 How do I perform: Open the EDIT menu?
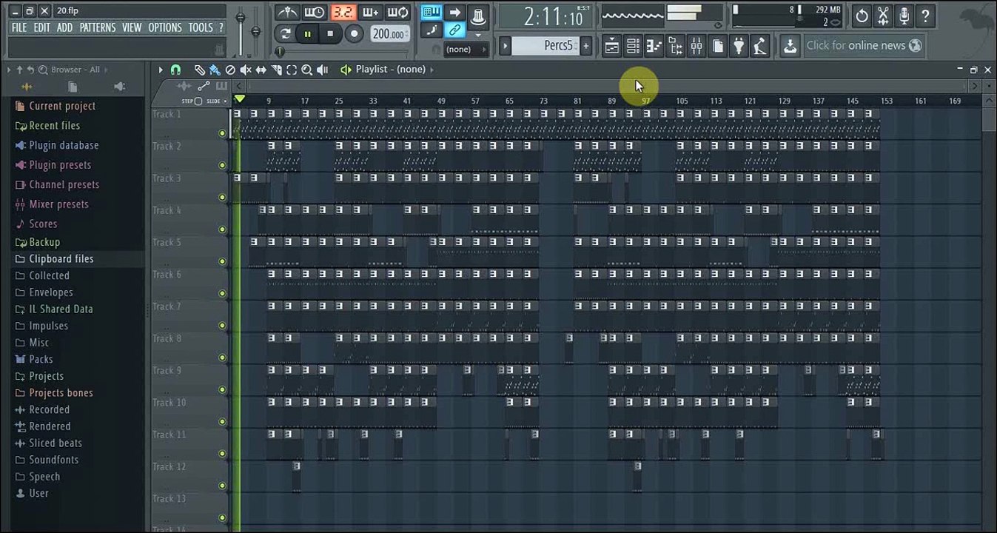point(42,27)
